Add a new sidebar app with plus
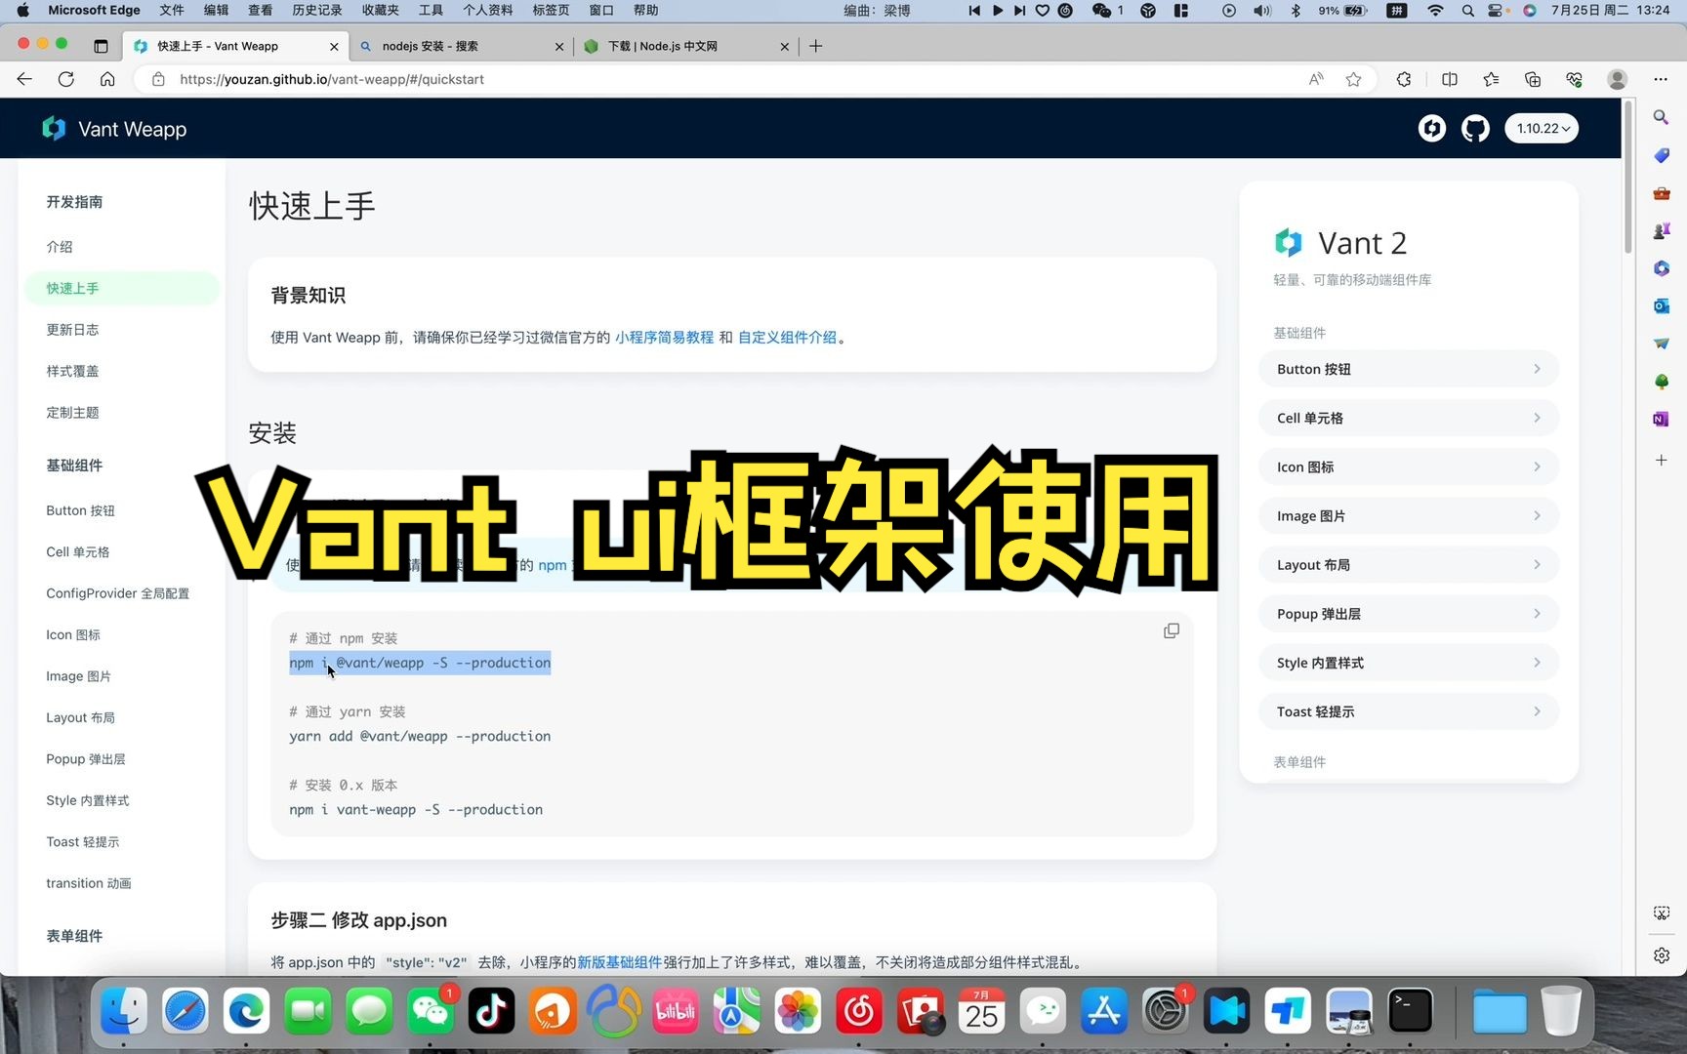 (x=1661, y=460)
